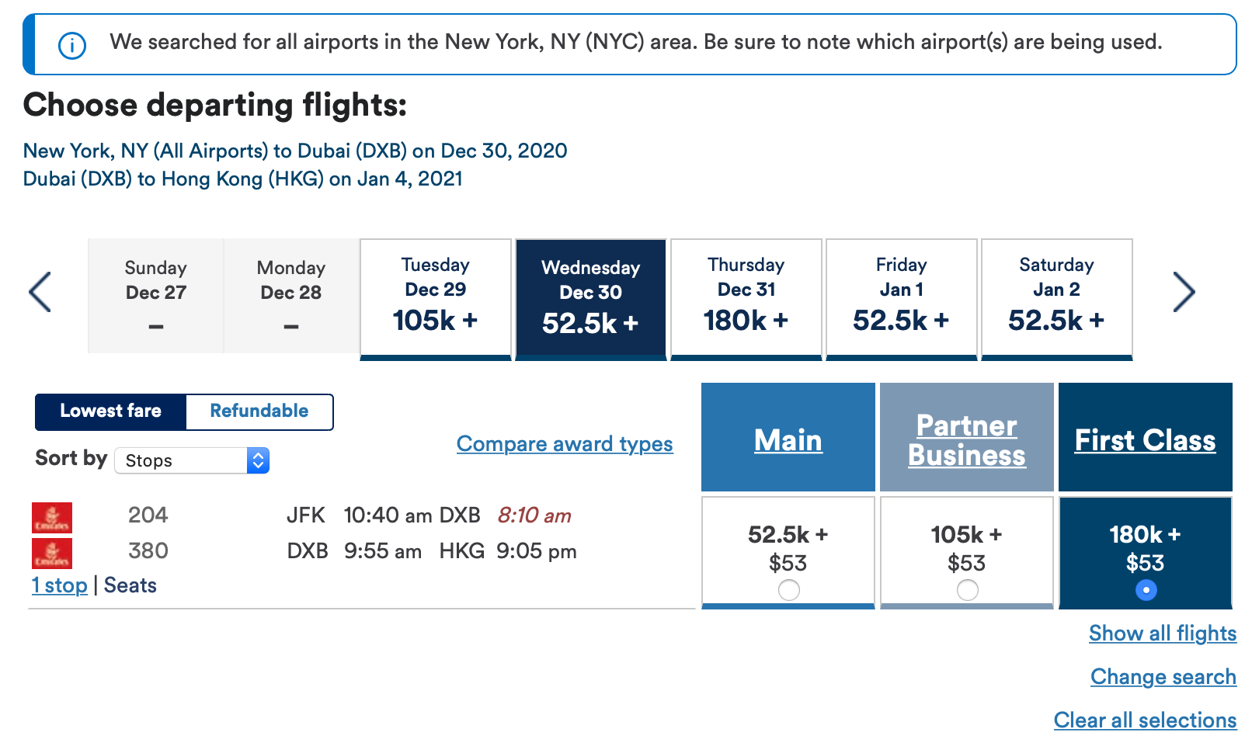Open Change search
The width and height of the screenshot is (1252, 736).
(x=1163, y=676)
